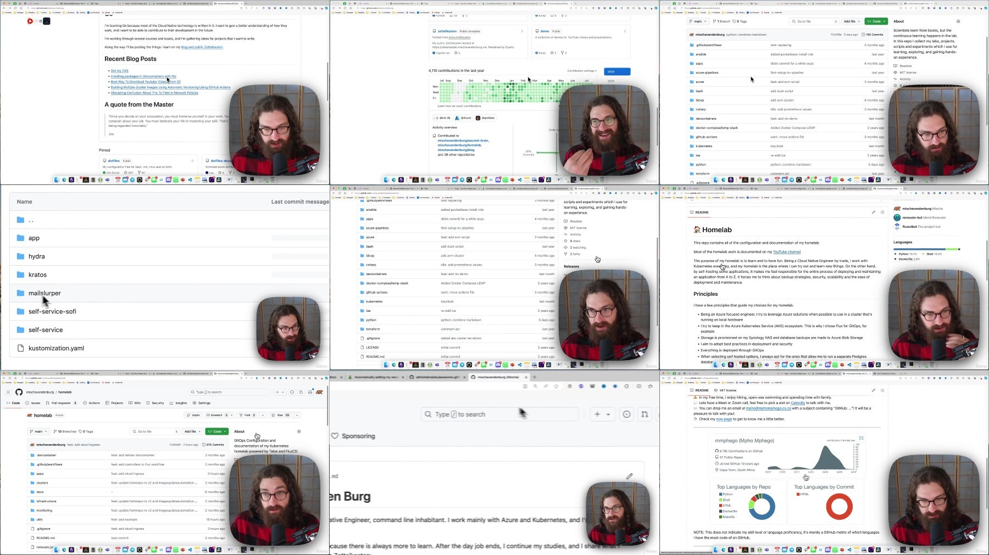989x555 pixels.
Task: Click red donut chart under Top Languages by Commit
Action: point(839,507)
